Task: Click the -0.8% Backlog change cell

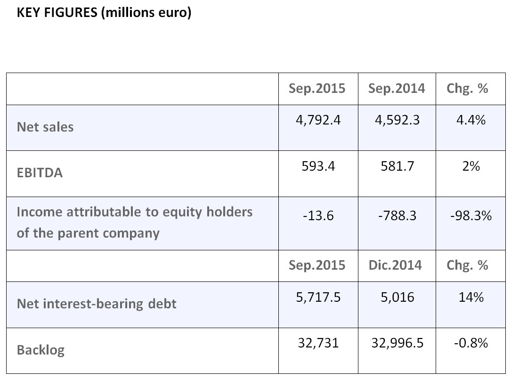Action: [x=470, y=343]
